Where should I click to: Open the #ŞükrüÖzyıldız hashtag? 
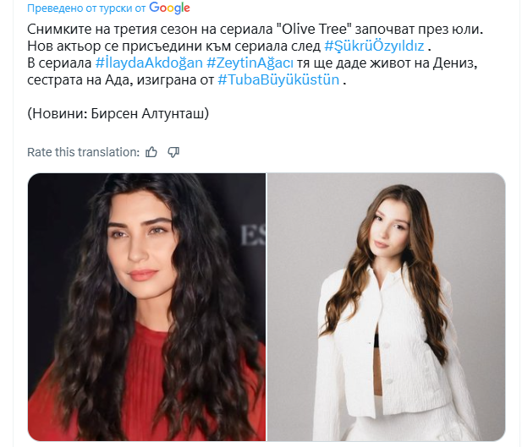[374, 46]
